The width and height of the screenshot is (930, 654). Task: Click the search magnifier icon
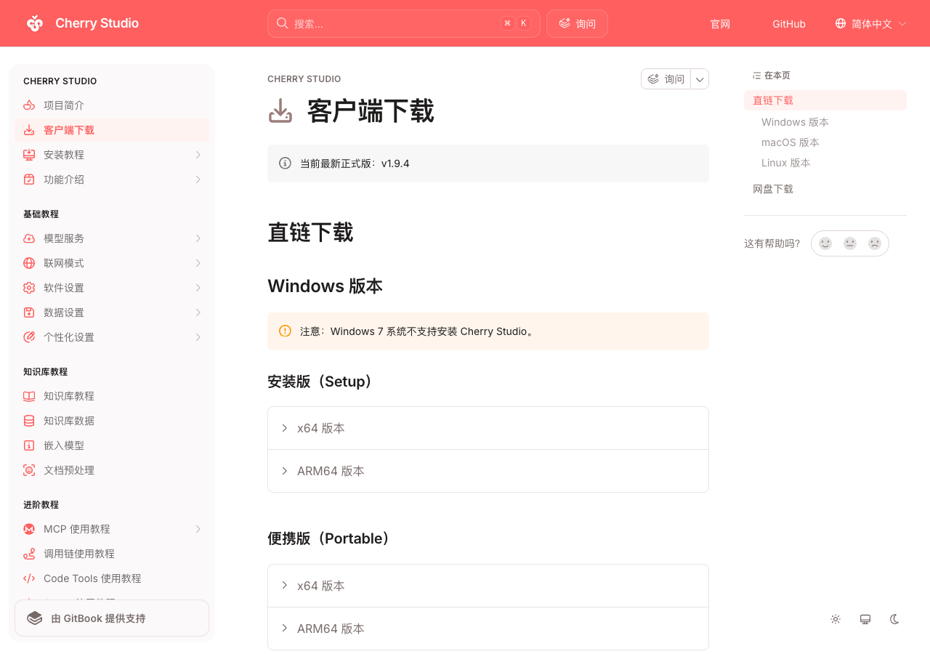click(x=282, y=23)
